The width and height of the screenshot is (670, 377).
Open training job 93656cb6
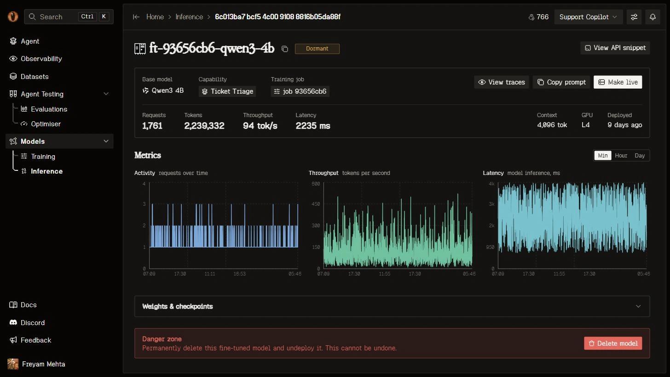click(300, 91)
